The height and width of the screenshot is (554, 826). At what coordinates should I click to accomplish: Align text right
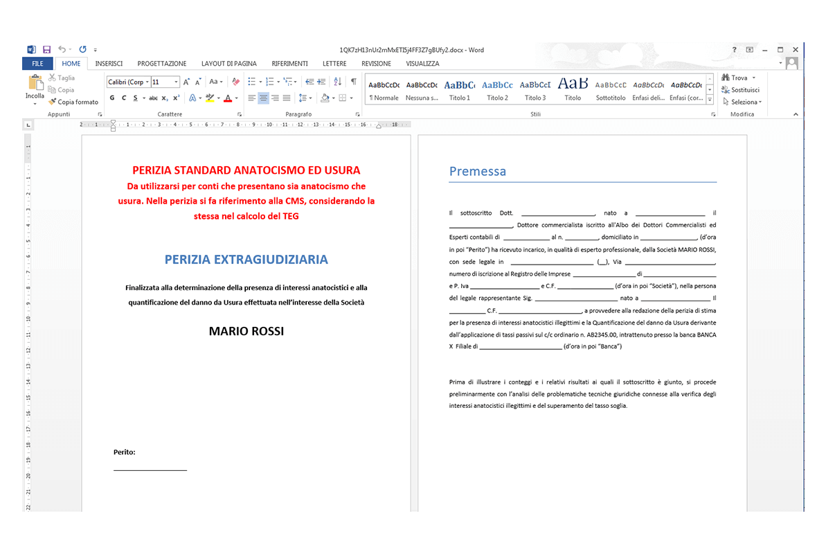click(275, 98)
